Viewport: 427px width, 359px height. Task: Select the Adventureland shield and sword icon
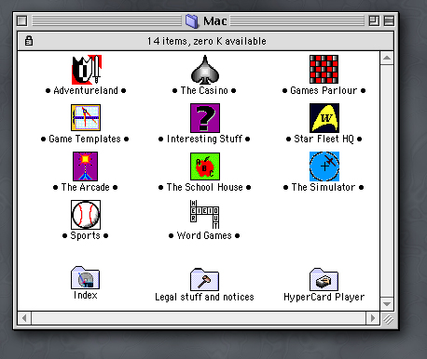(x=87, y=70)
